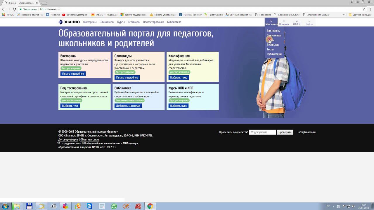This screenshot has height=210, width=374.
Task: Click the green @ mail agent icon
Action: [114, 206]
